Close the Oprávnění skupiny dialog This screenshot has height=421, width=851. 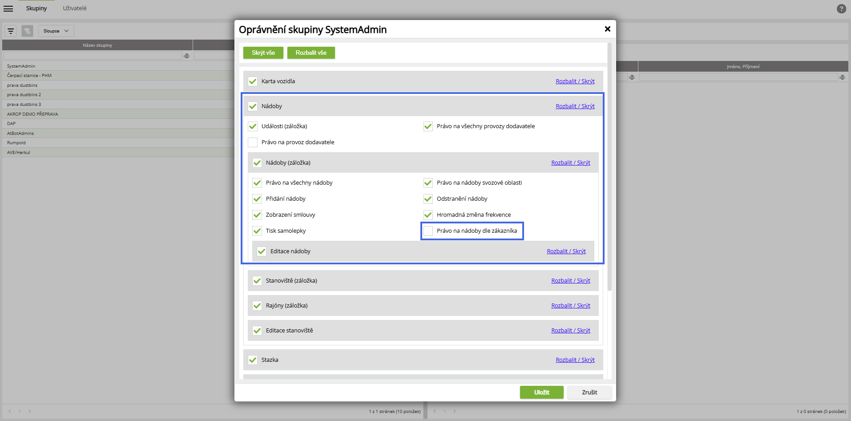point(607,29)
